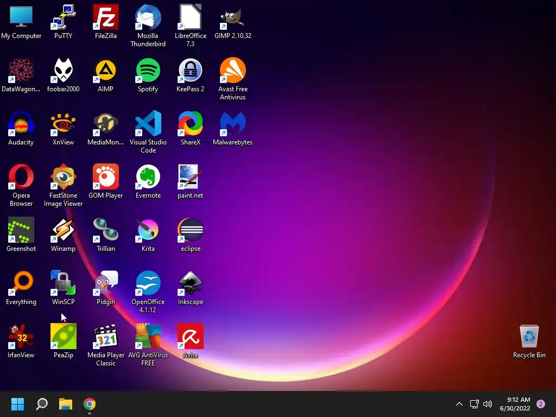Screen dimensions: 556x417
Task: Open the clock showing 9:12 AM
Action: click(515, 404)
